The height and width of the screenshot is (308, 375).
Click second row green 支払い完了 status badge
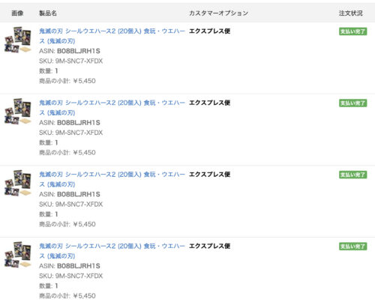[352, 103]
